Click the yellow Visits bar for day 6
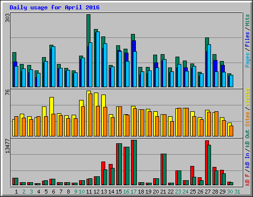 point(51,105)
